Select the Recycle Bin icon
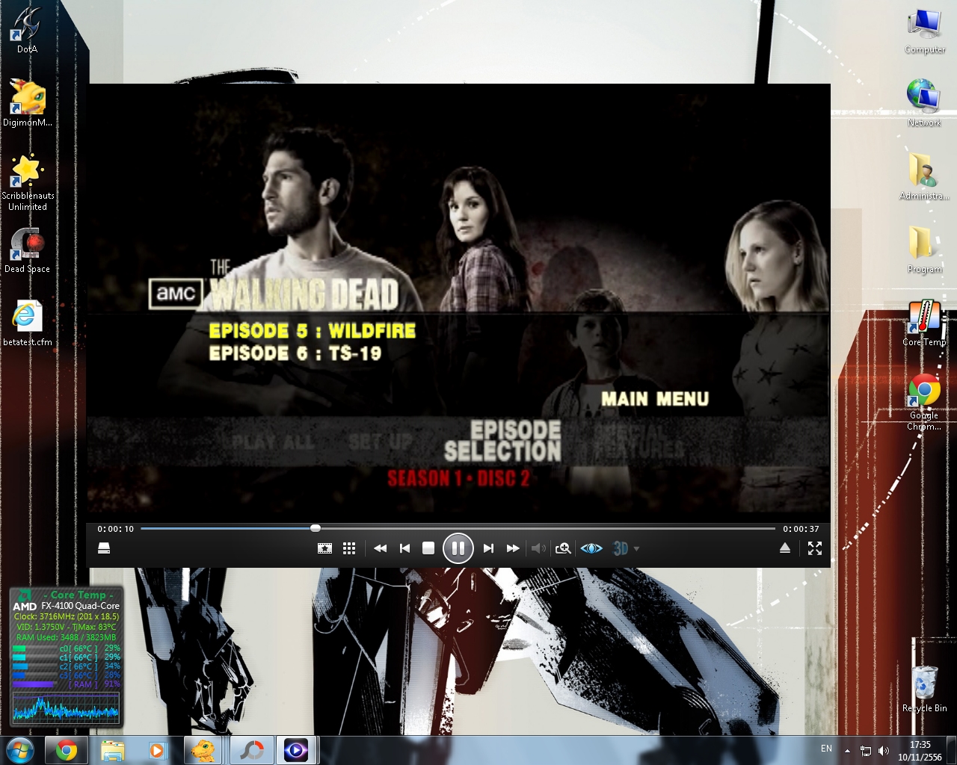The width and height of the screenshot is (957, 765). pos(925,688)
